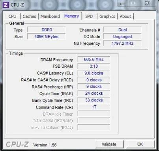159x151 pixels.
Task: Click the tRP 9 clocks value
Action: tap(94, 87)
